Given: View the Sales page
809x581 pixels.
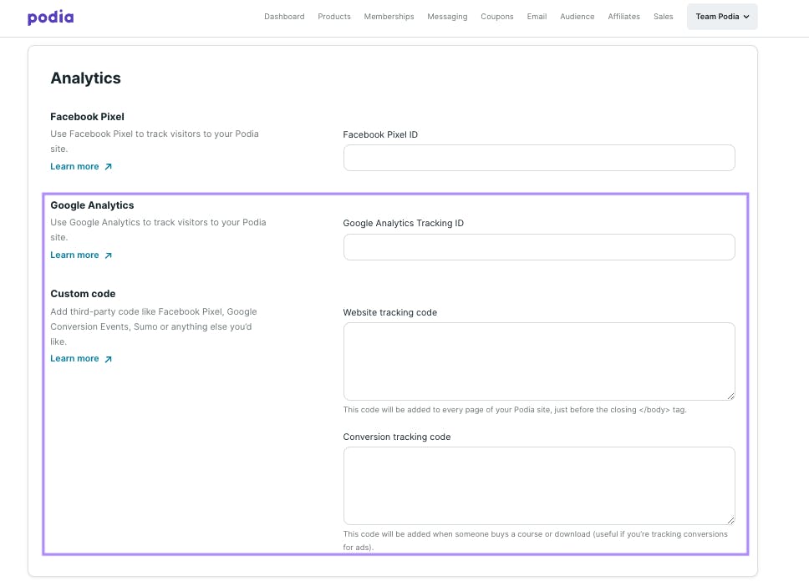Looking at the screenshot, I should (663, 17).
